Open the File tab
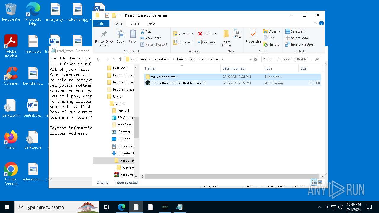 pos(101,23)
